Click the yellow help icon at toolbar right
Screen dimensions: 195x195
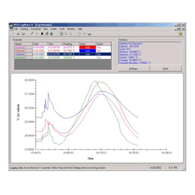[180, 34]
